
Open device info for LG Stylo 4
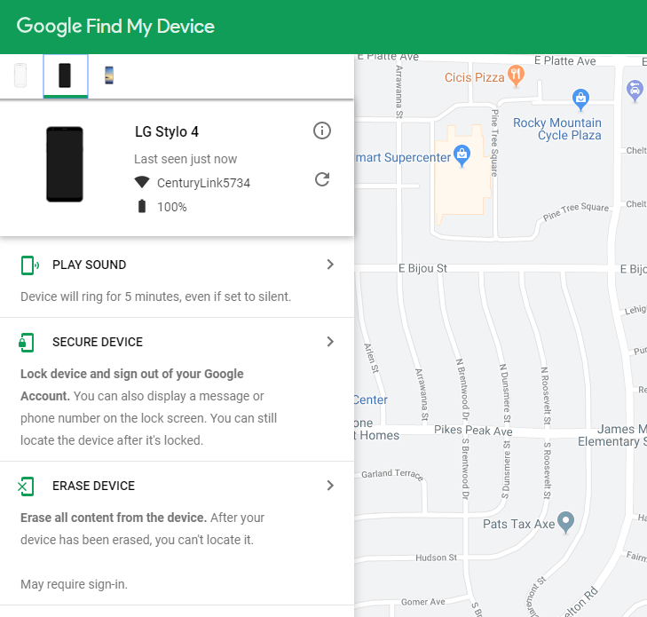322,131
